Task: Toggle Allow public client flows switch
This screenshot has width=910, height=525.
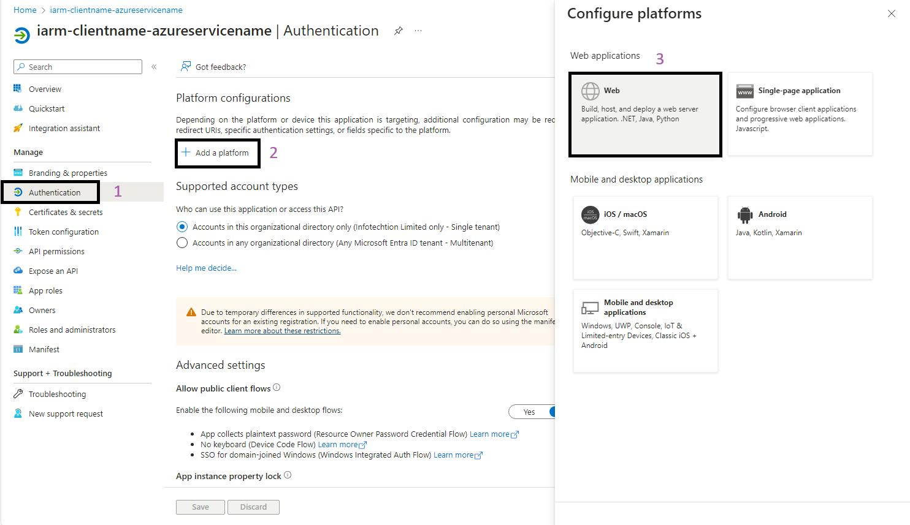Action: pos(532,412)
